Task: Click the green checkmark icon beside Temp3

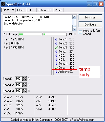Action: [x=56, y=47]
